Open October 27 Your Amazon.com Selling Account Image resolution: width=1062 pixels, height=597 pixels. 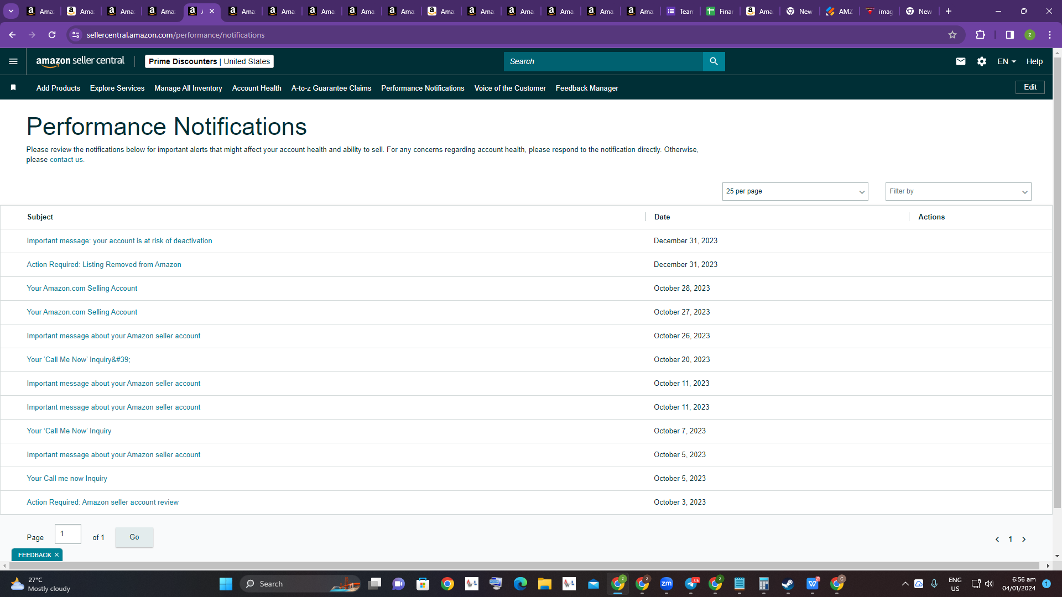tap(82, 312)
